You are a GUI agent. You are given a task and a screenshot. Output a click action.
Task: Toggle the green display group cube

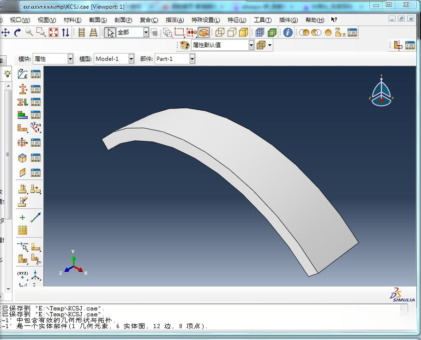[272, 32]
